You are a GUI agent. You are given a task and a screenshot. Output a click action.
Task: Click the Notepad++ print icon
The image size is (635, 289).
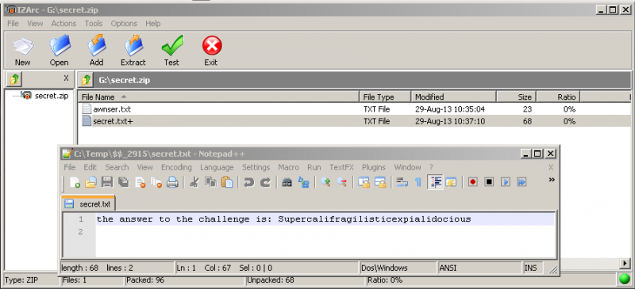(x=172, y=182)
